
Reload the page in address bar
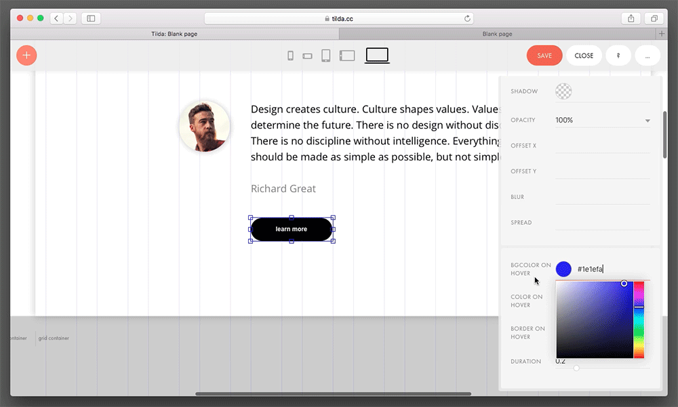pyautogui.click(x=467, y=18)
